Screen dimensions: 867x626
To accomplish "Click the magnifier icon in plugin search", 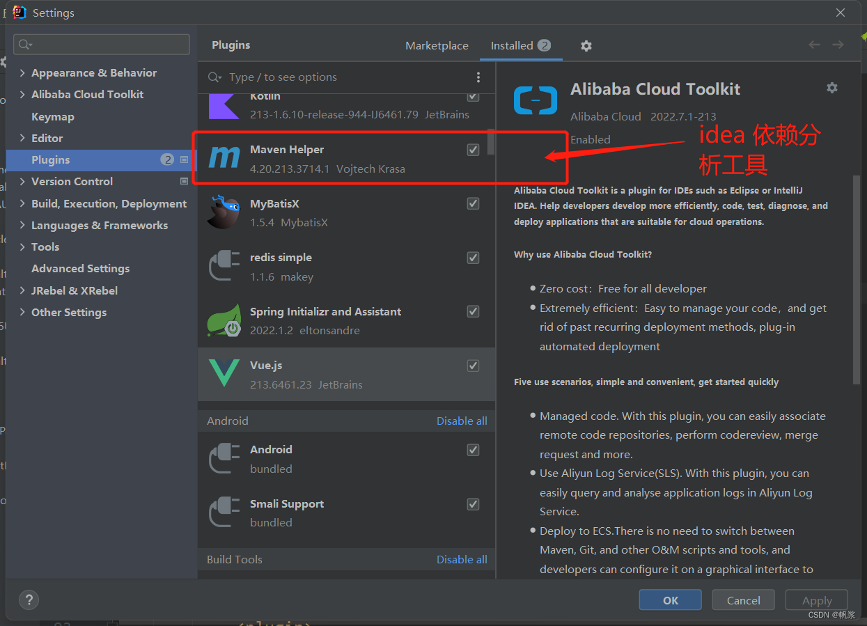I will (214, 77).
